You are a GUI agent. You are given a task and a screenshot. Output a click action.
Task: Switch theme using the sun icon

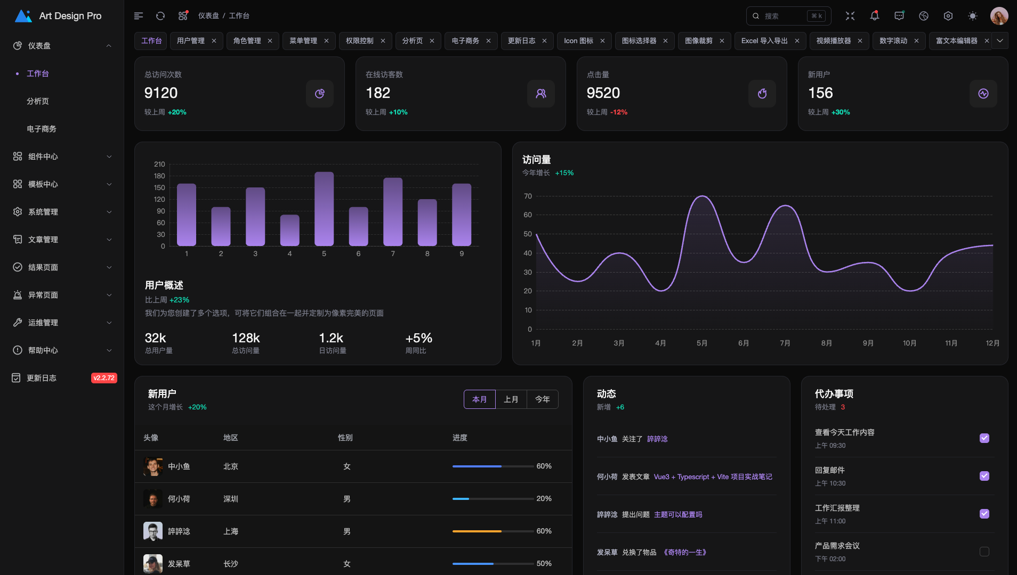coord(973,16)
